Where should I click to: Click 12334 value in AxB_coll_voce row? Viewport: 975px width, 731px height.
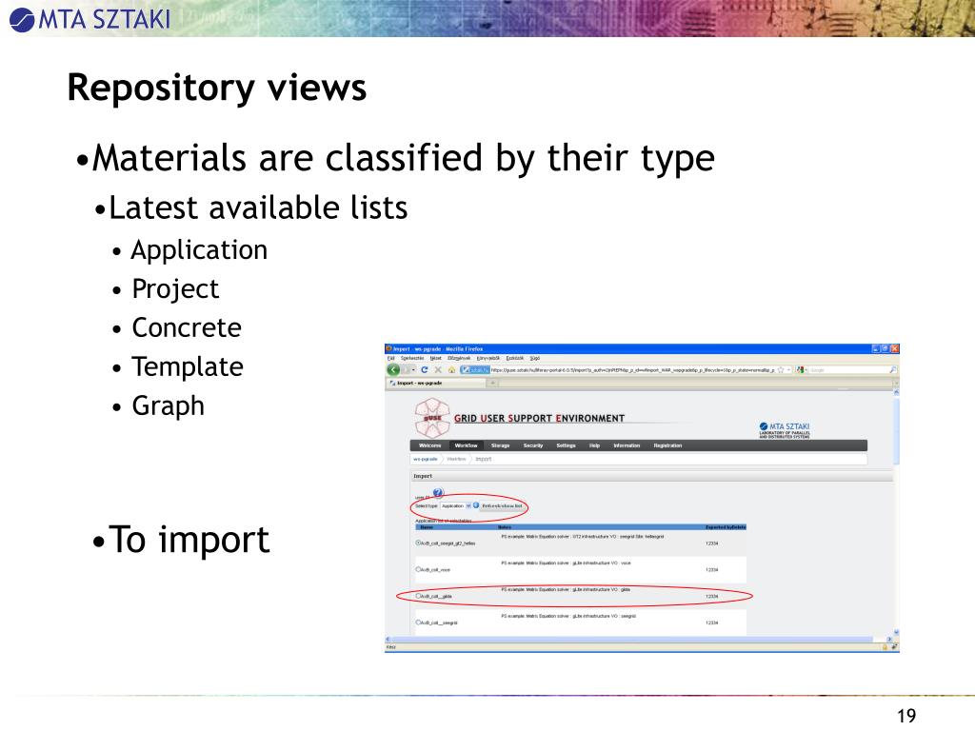712,569
